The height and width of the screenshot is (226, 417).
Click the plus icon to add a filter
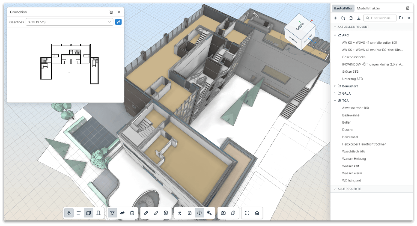pyautogui.click(x=336, y=18)
